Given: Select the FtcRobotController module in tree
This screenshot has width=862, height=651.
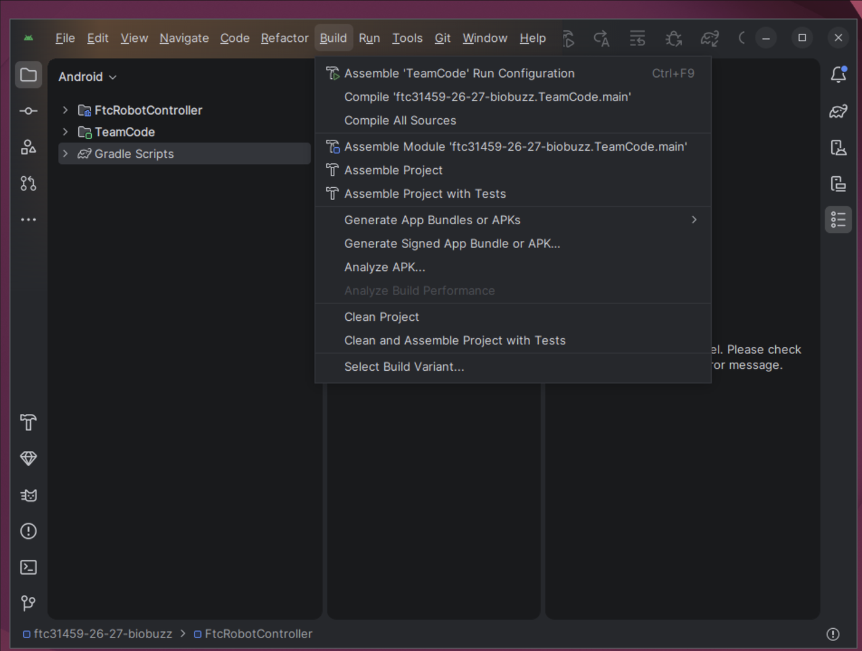Looking at the screenshot, I should point(148,110).
